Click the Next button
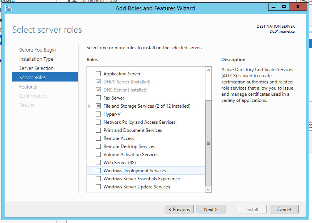312x223 pixels. [x=210, y=210]
